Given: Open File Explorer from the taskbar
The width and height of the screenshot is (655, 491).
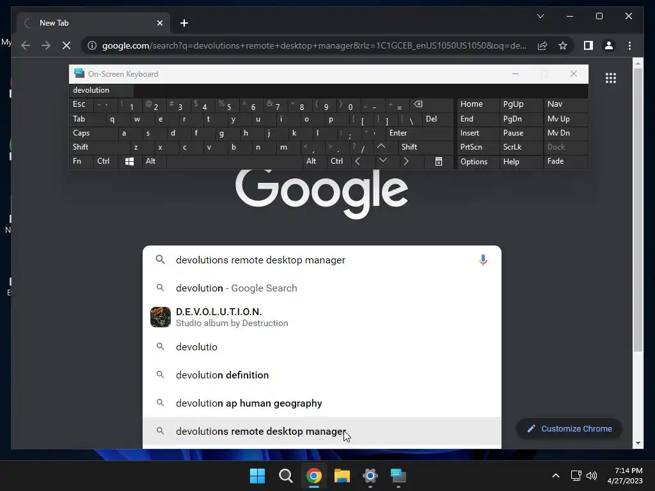Looking at the screenshot, I should 342,476.
